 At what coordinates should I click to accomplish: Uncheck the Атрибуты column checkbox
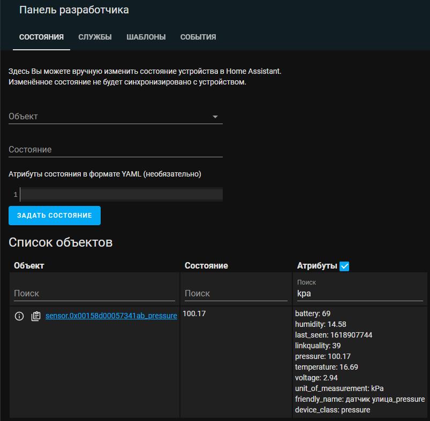pos(345,265)
